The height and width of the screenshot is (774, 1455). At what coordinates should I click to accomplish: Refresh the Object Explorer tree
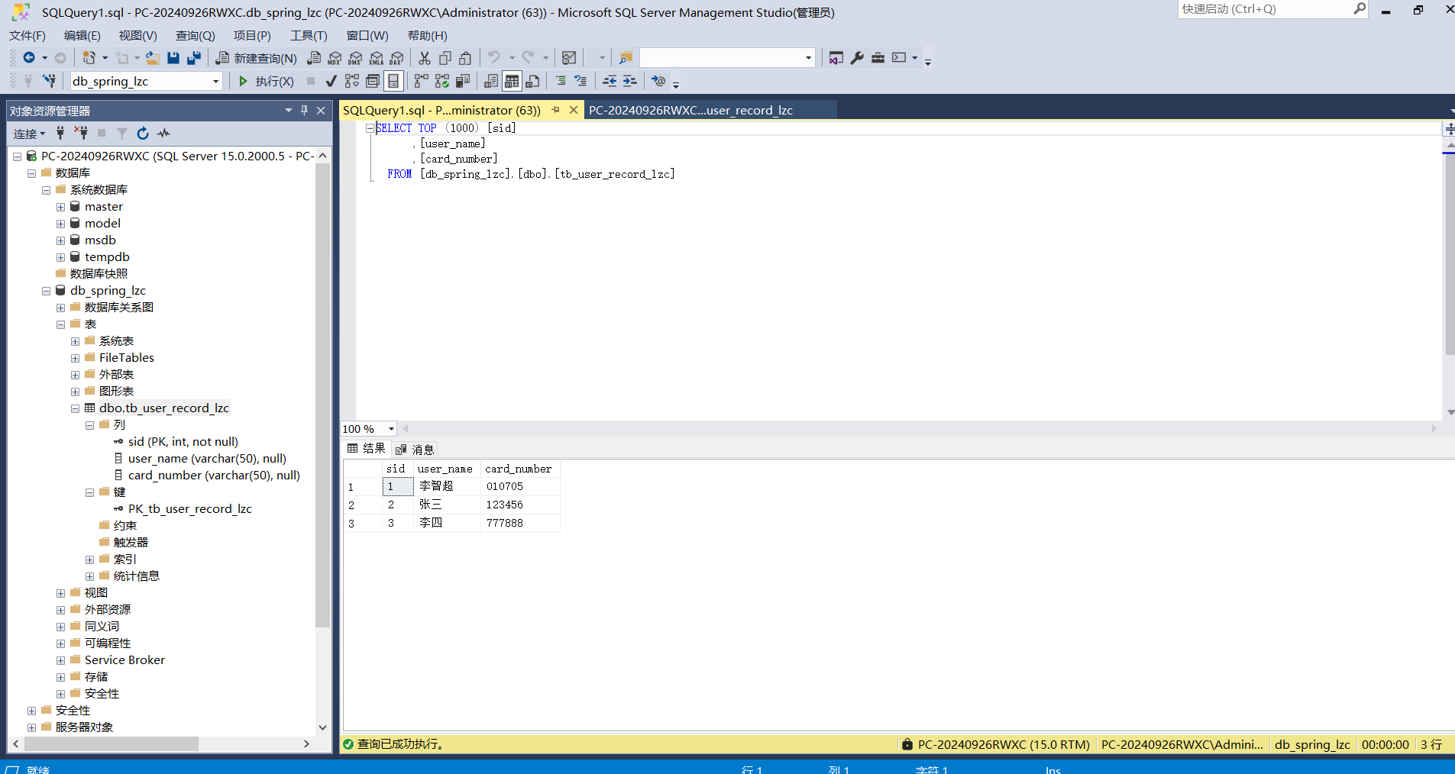pyautogui.click(x=143, y=134)
